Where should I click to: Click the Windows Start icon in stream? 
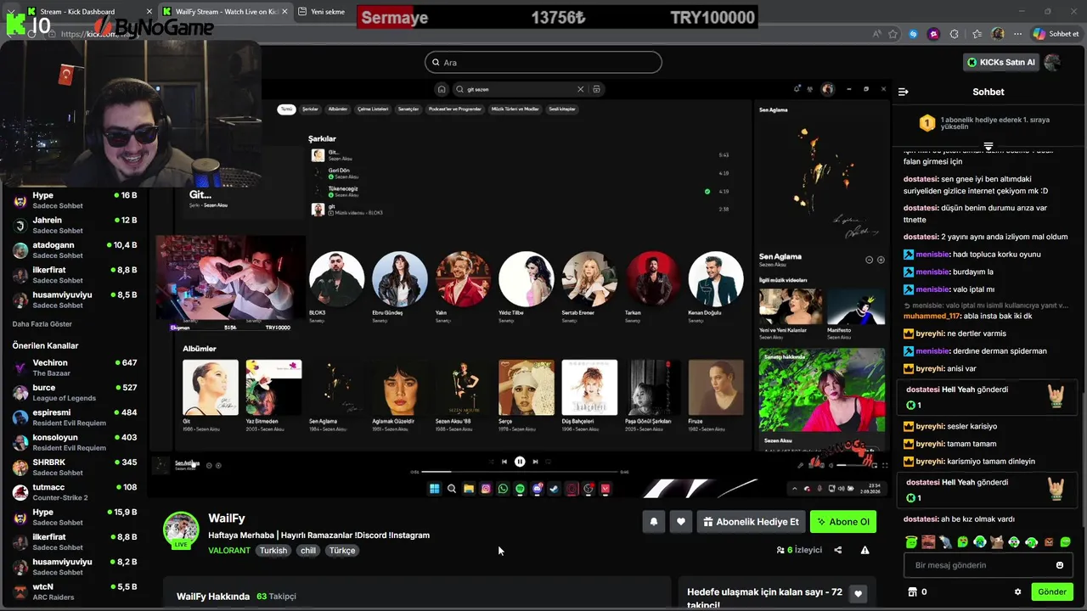click(x=434, y=489)
